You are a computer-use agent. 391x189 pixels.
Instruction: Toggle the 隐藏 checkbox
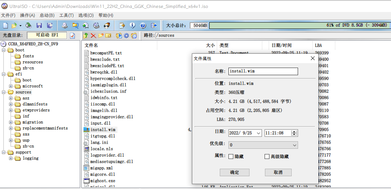tap(231, 157)
